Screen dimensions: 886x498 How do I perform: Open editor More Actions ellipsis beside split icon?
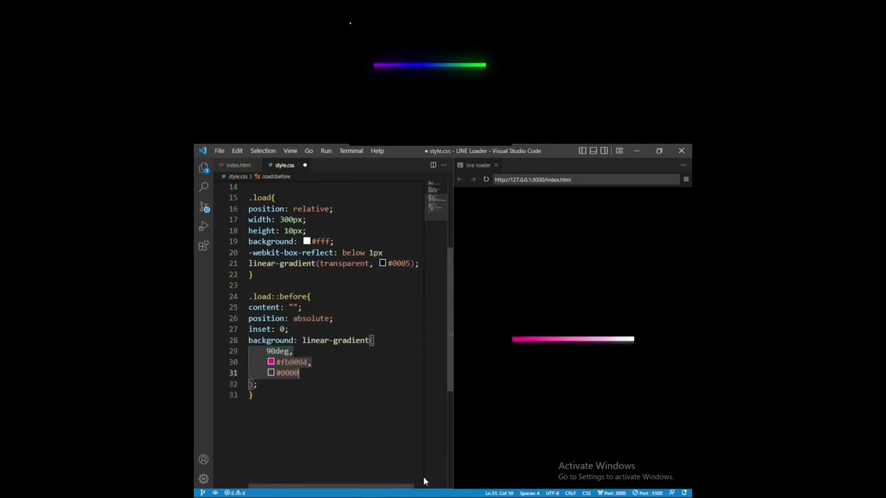tap(444, 165)
